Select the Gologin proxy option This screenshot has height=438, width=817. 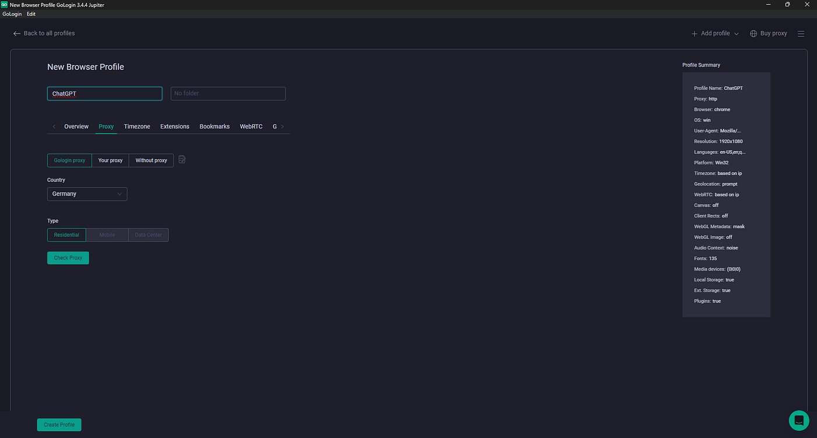click(69, 160)
